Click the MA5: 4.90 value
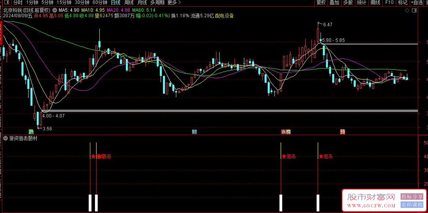 pos(69,10)
